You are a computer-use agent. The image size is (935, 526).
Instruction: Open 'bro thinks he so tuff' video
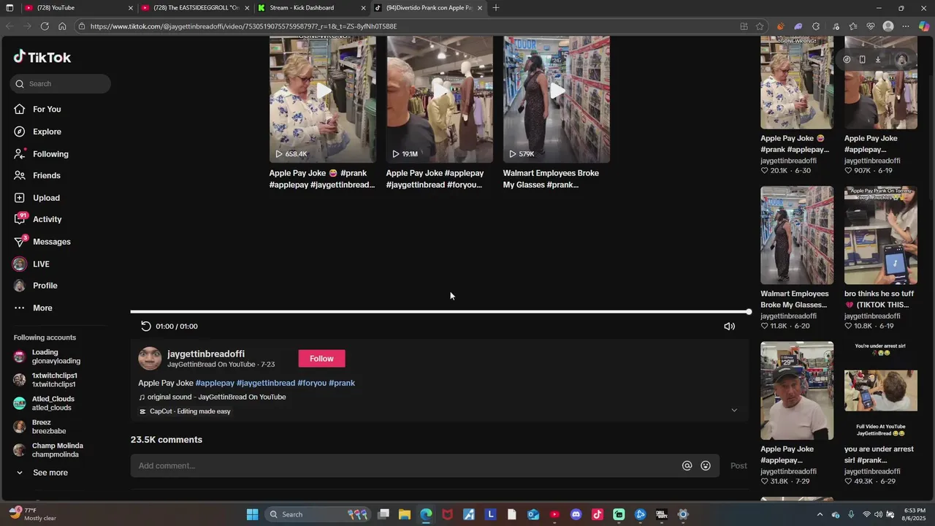880,235
